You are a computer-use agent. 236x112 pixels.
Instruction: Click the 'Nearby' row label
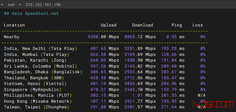(x=12, y=37)
